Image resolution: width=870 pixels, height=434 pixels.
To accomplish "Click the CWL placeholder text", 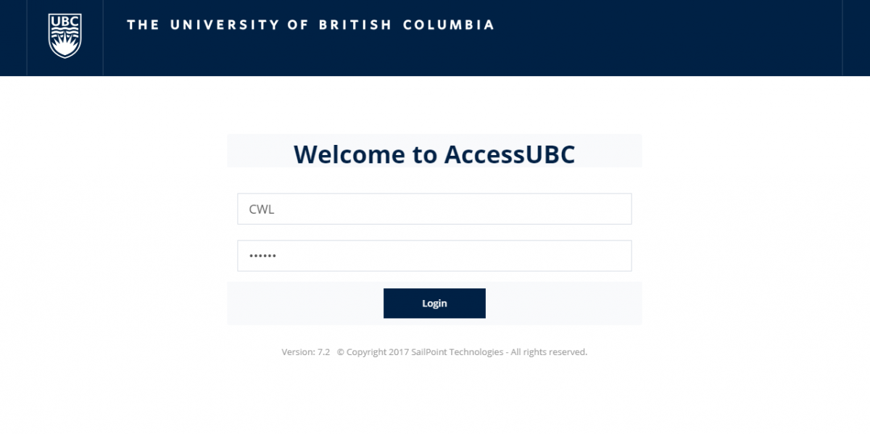I will coord(262,209).
